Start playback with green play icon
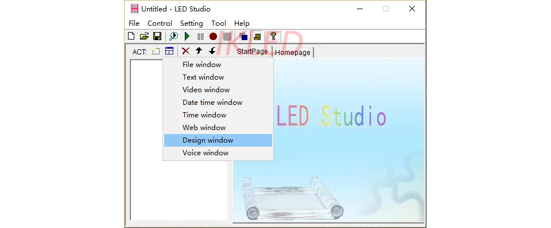The height and width of the screenshot is (228, 551). click(187, 36)
